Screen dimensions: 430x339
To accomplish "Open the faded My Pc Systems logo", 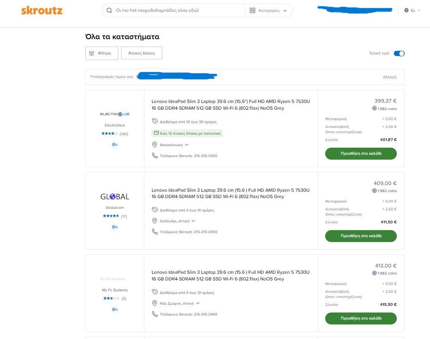I will 112,279.
